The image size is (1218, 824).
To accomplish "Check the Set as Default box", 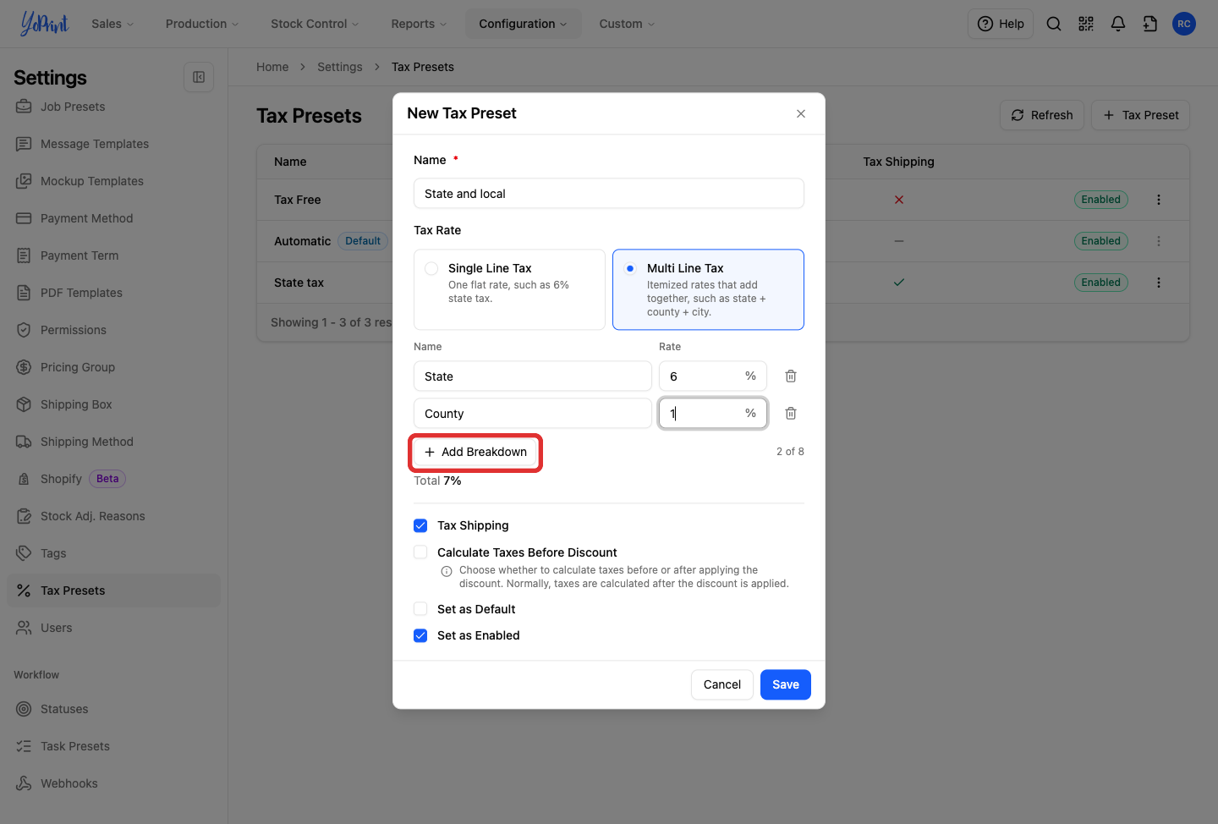I will point(420,609).
